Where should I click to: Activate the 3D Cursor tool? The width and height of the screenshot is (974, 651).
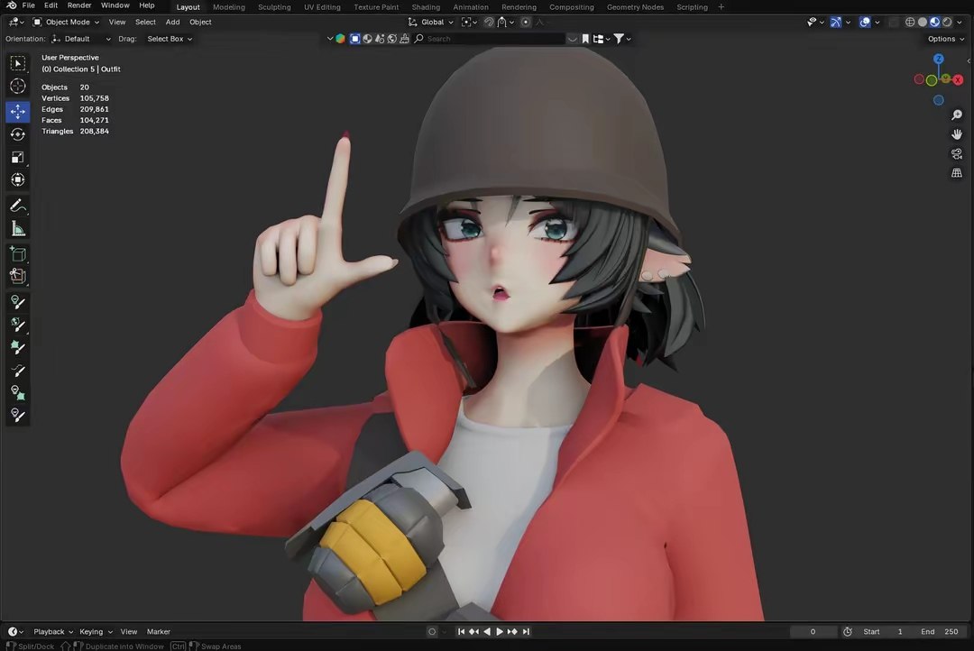17,86
